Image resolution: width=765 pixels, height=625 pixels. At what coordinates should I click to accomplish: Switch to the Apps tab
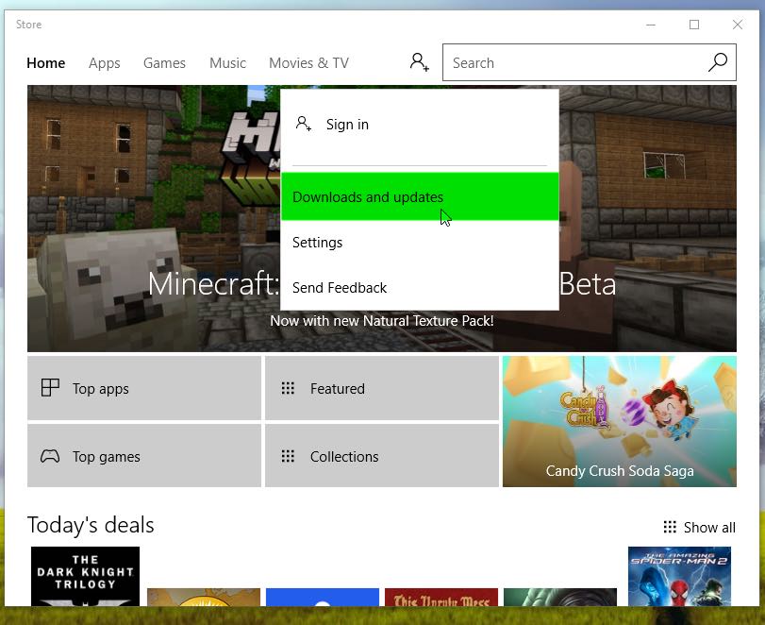[104, 63]
